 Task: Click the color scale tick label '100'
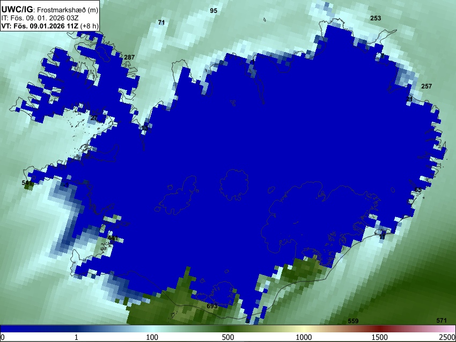click(152, 337)
